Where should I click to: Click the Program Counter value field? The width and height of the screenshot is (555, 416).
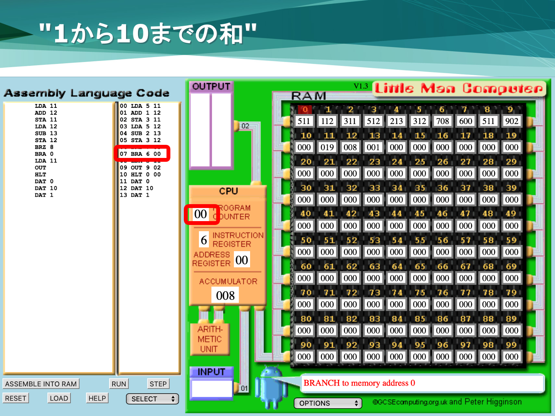click(x=201, y=214)
